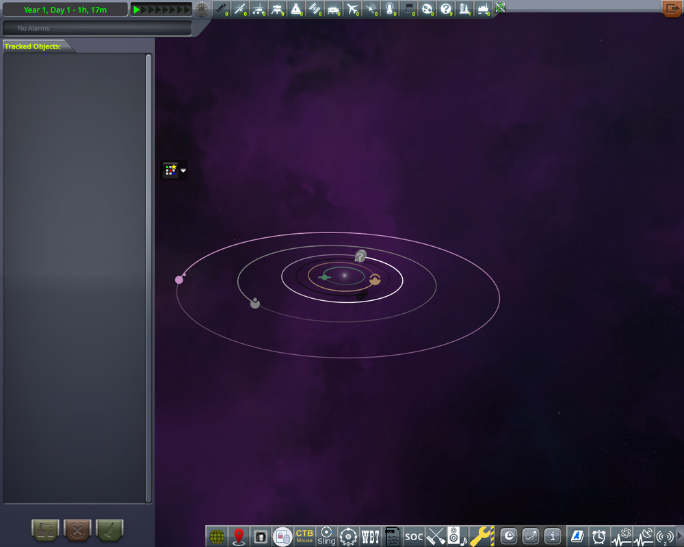Toggle the debris filter

point(221,9)
